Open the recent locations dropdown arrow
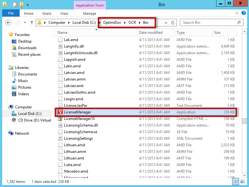The image size is (249, 187). pos(25,23)
